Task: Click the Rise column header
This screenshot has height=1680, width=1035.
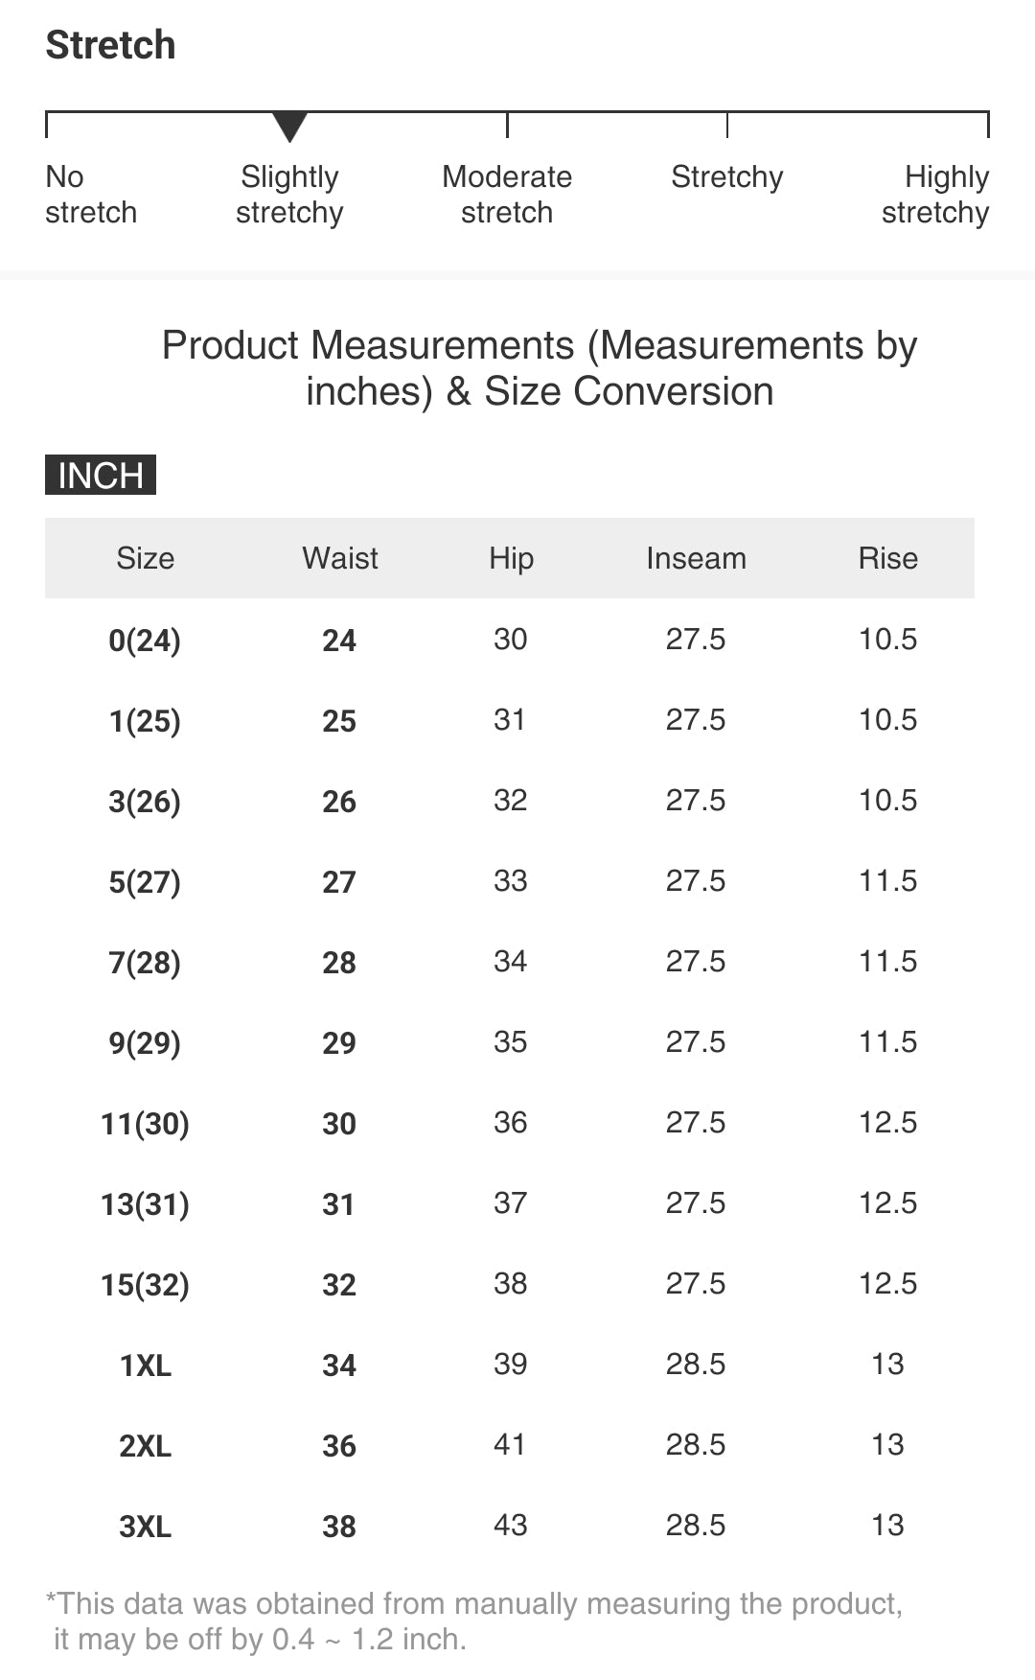Action: (x=887, y=558)
